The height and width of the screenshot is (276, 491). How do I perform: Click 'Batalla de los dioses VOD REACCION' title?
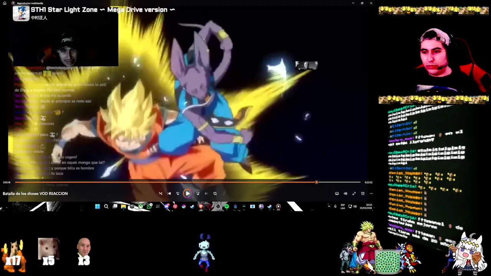(35, 194)
